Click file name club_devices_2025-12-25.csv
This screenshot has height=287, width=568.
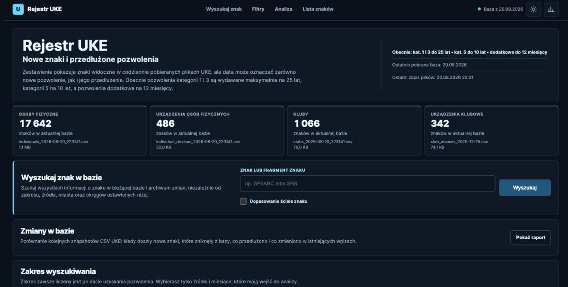point(459,142)
